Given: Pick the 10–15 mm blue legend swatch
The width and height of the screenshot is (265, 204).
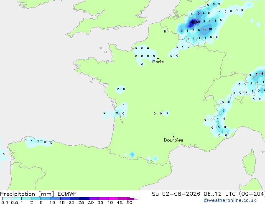Looking at the screenshot, I should 56,199.
